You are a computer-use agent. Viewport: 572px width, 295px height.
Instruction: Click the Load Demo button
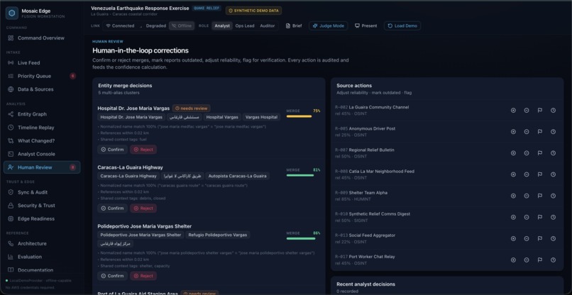tap(402, 26)
